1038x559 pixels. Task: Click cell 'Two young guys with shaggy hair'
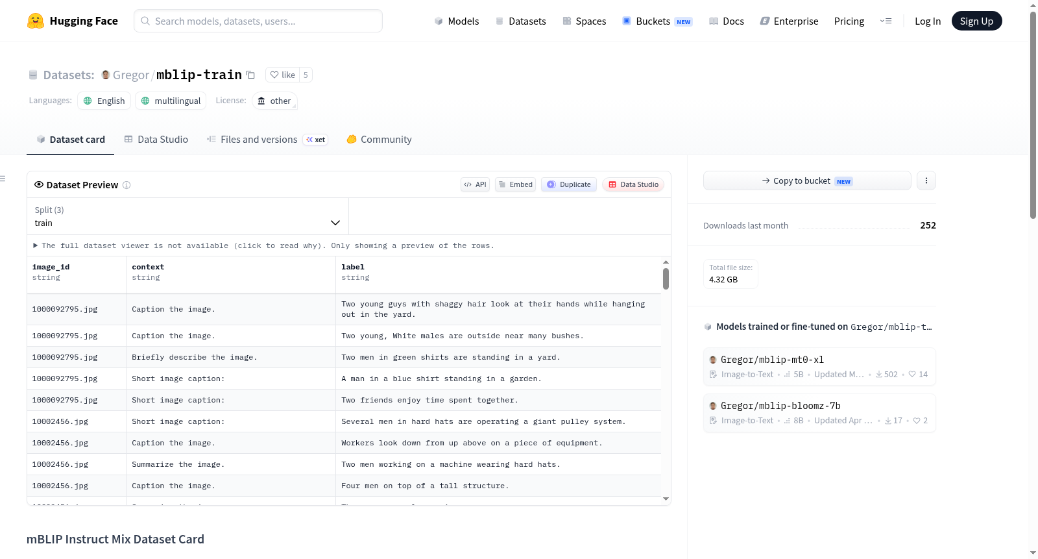point(498,309)
